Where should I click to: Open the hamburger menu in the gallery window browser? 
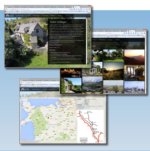point(144,33)
